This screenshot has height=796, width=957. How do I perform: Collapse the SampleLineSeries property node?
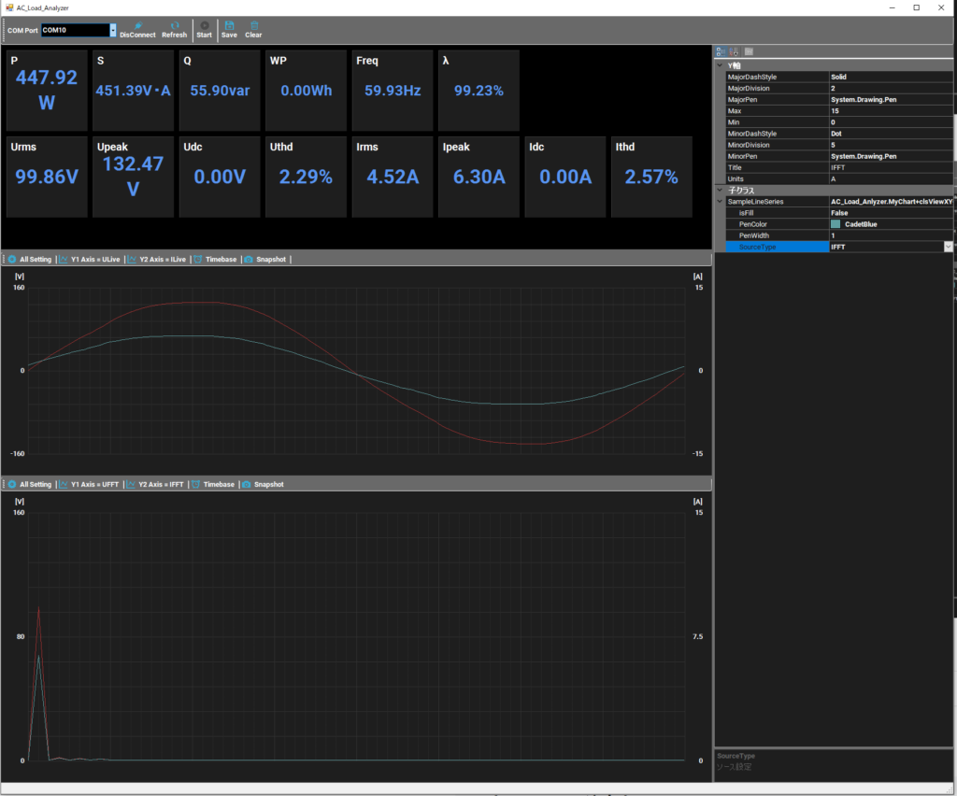tap(719, 201)
